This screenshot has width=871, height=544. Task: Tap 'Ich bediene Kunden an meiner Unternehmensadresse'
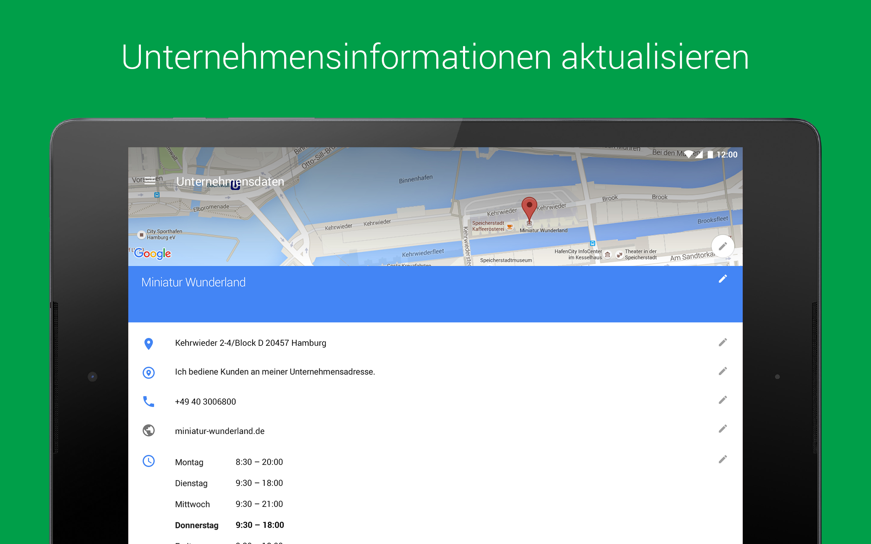(275, 372)
